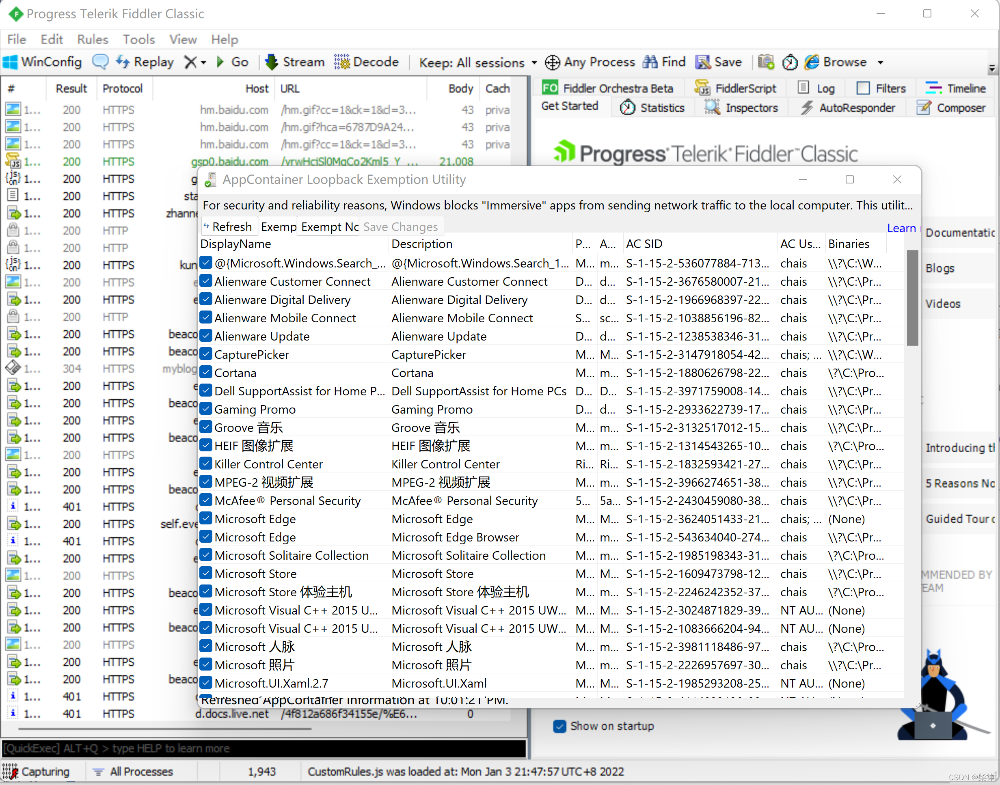Click the comment speech bubble icon
Image resolution: width=1000 pixels, height=785 pixels.
pyautogui.click(x=100, y=62)
